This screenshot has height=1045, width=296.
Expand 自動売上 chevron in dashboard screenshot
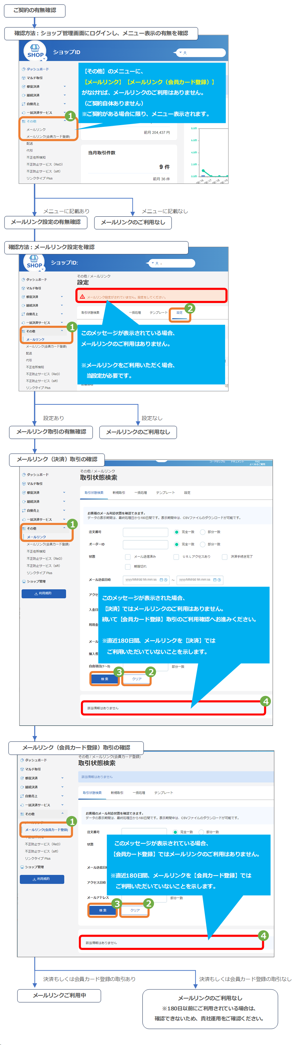pyautogui.click(x=65, y=104)
